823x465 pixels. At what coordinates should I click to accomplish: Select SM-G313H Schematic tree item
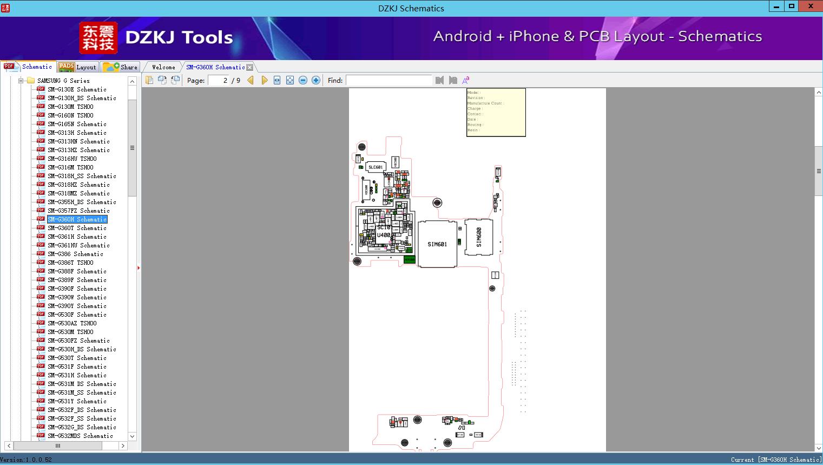click(77, 133)
